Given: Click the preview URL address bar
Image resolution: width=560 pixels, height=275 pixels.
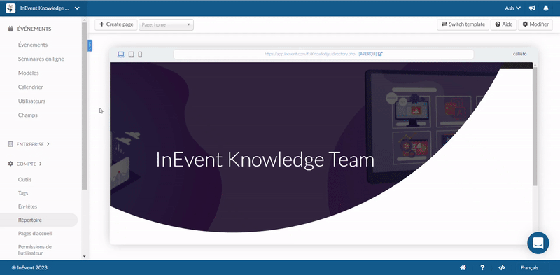Looking at the screenshot, I should [x=323, y=54].
